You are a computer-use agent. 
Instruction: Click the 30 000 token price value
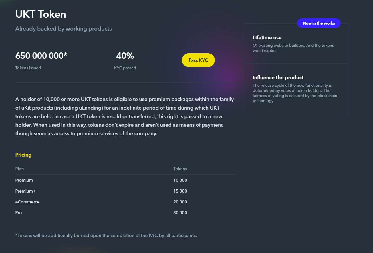pos(180,213)
